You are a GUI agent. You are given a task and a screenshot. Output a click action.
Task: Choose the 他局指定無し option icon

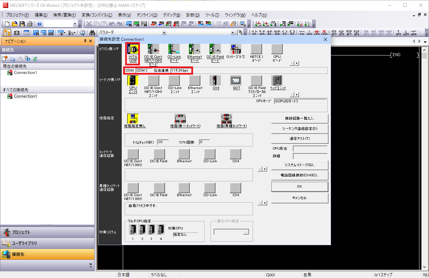click(133, 119)
